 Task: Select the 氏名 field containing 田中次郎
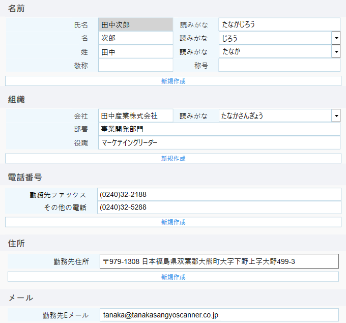pyautogui.click(x=135, y=24)
